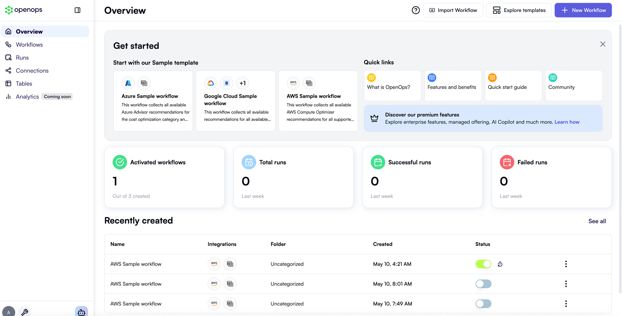The width and height of the screenshot is (622, 316).
Task: Click the user avatar A
Action: [9, 311]
